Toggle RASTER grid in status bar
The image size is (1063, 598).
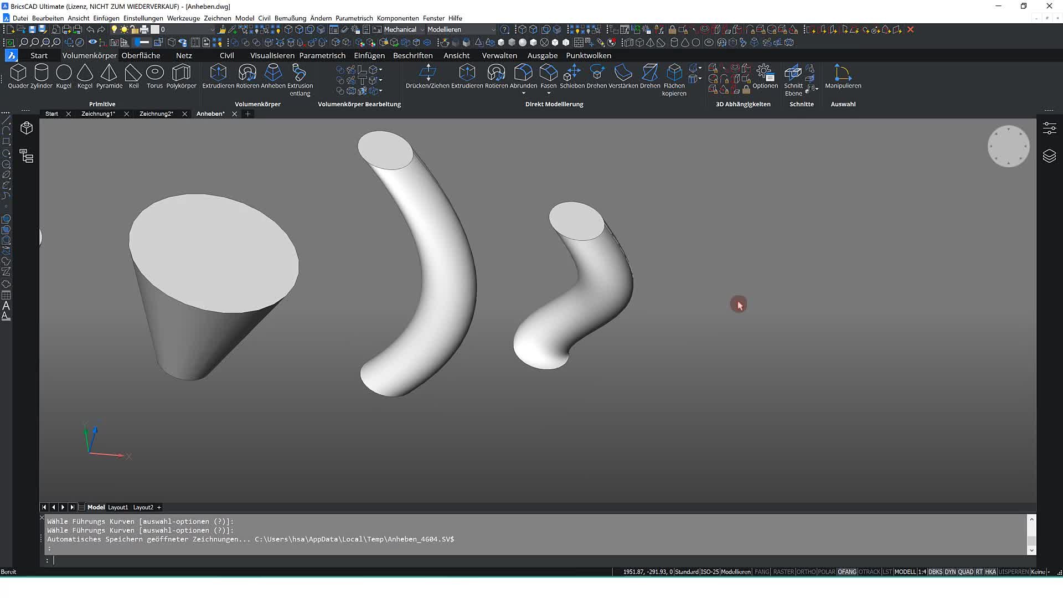click(783, 572)
